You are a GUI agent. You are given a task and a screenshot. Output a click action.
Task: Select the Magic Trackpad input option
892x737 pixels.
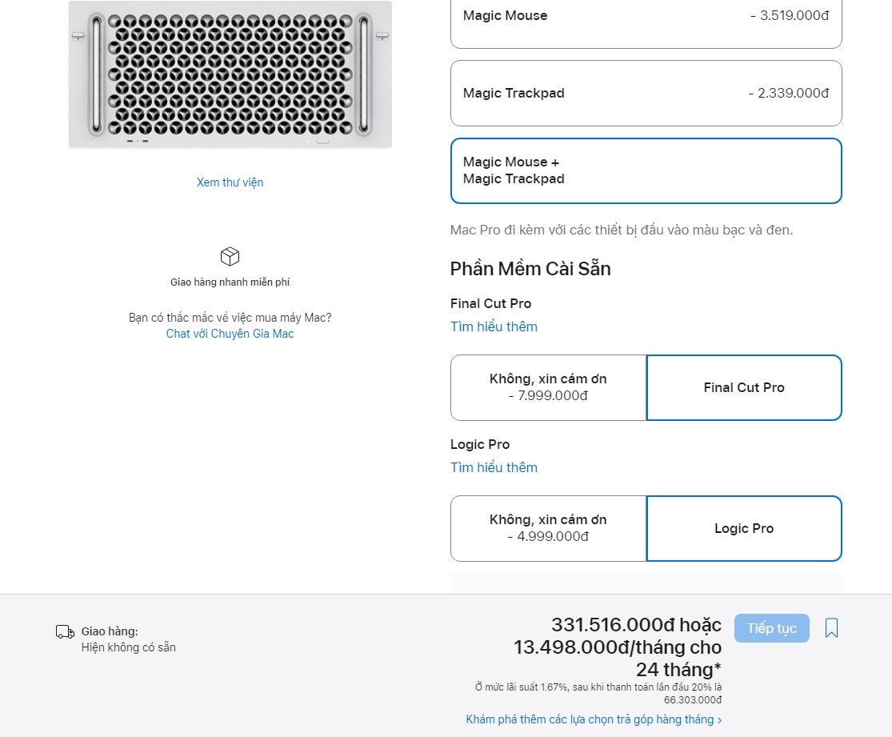646,93
